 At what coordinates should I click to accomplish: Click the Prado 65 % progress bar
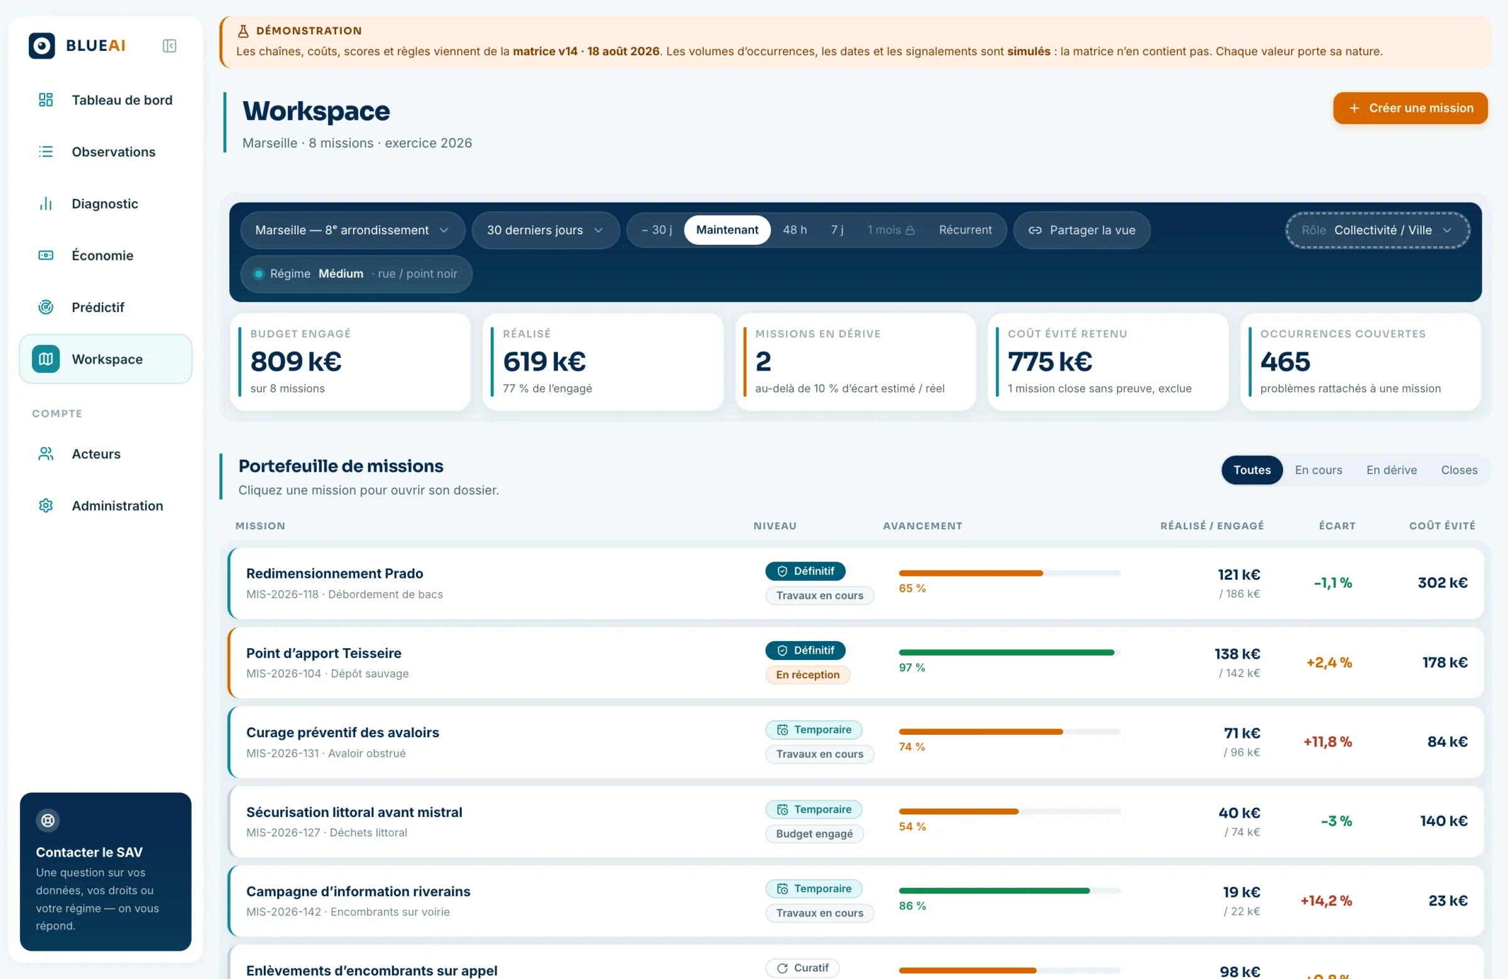pos(1009,573)
